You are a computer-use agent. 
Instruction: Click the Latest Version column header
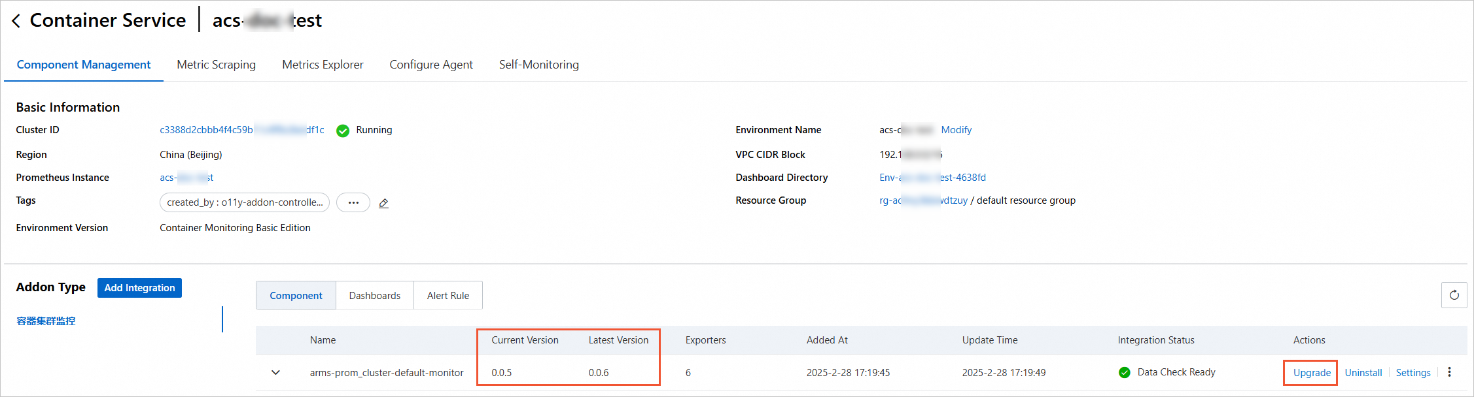point(618,340)
